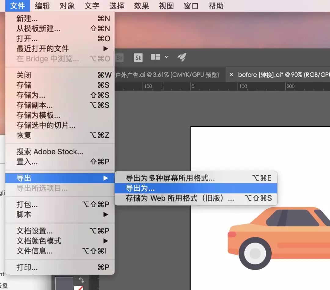This screenshot has height=290, width=330.
Task: Choose 打开... menu entry
Action: pos(60,39)
